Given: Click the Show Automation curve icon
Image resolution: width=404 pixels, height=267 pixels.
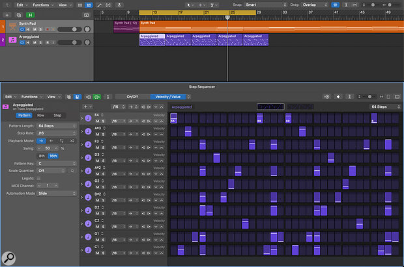Looking at the screenshot, I should 99,5.
